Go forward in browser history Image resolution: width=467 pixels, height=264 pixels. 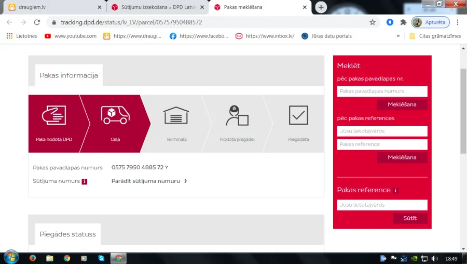pyautogui.click(x=23, y=22)
